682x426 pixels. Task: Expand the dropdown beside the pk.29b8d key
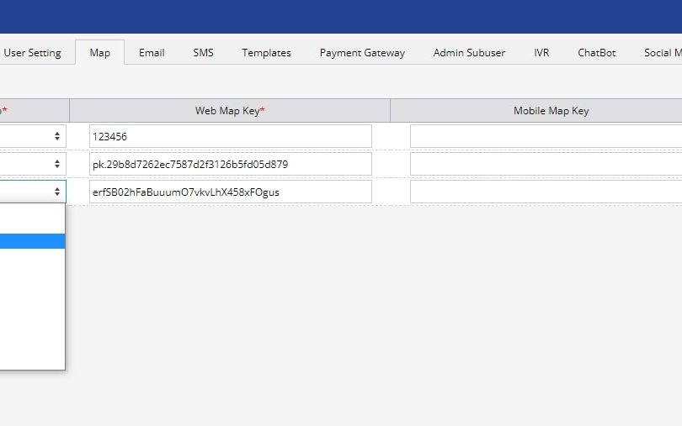[x=32, y=164]
